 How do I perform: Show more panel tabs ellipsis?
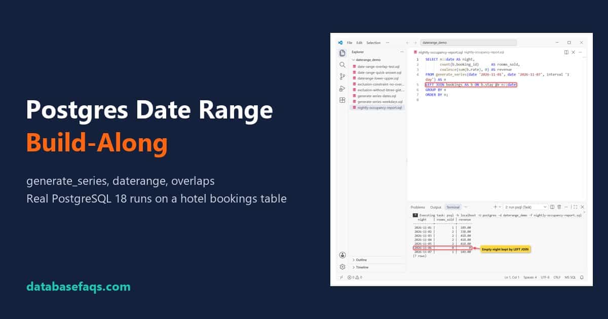coord(466,207)
